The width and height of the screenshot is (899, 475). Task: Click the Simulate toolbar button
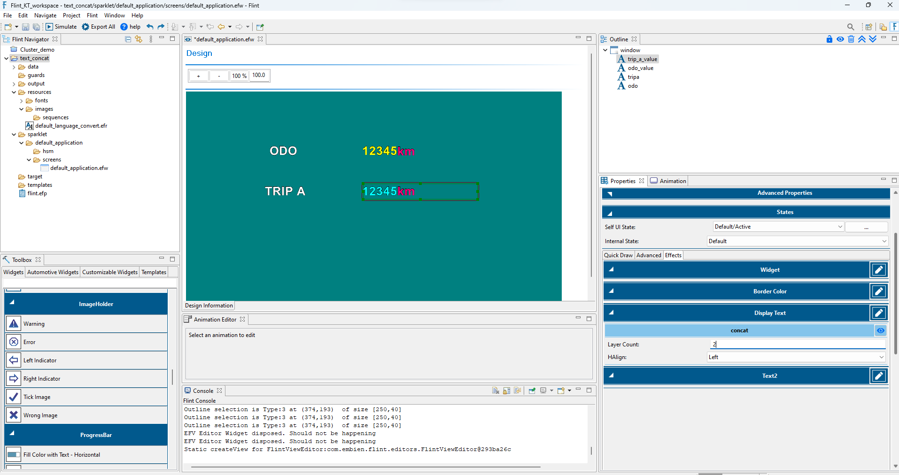[61, 27]
